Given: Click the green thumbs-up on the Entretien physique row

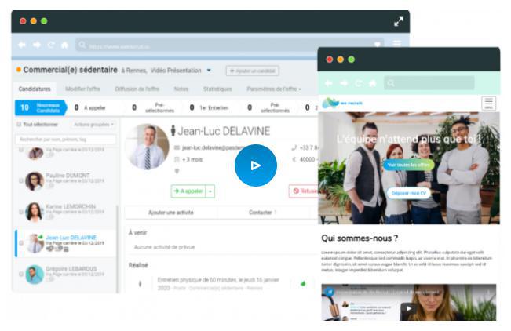Looking at the screenshot, I should (303, 284).
